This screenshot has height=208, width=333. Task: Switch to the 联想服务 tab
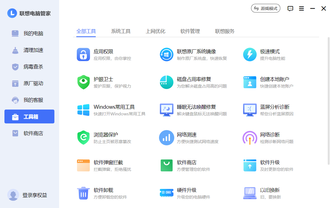[x=224, y=31]
